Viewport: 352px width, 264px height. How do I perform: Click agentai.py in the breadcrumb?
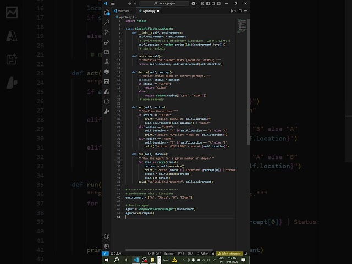(x=125, y=17)
